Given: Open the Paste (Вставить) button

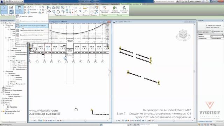Looking at the screenshot, I should click(19, 9).
